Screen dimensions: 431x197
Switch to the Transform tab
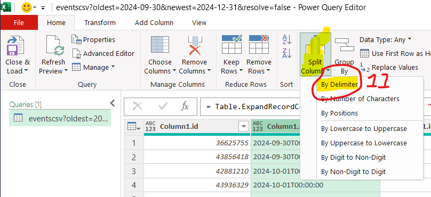(100, 22)
